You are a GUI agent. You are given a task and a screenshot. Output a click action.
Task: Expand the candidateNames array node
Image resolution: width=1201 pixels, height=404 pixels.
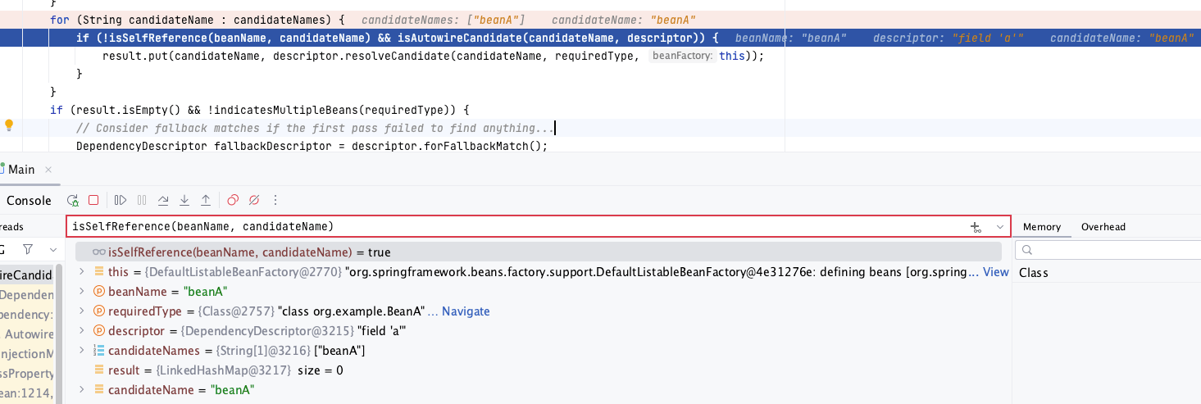point(81,350)
